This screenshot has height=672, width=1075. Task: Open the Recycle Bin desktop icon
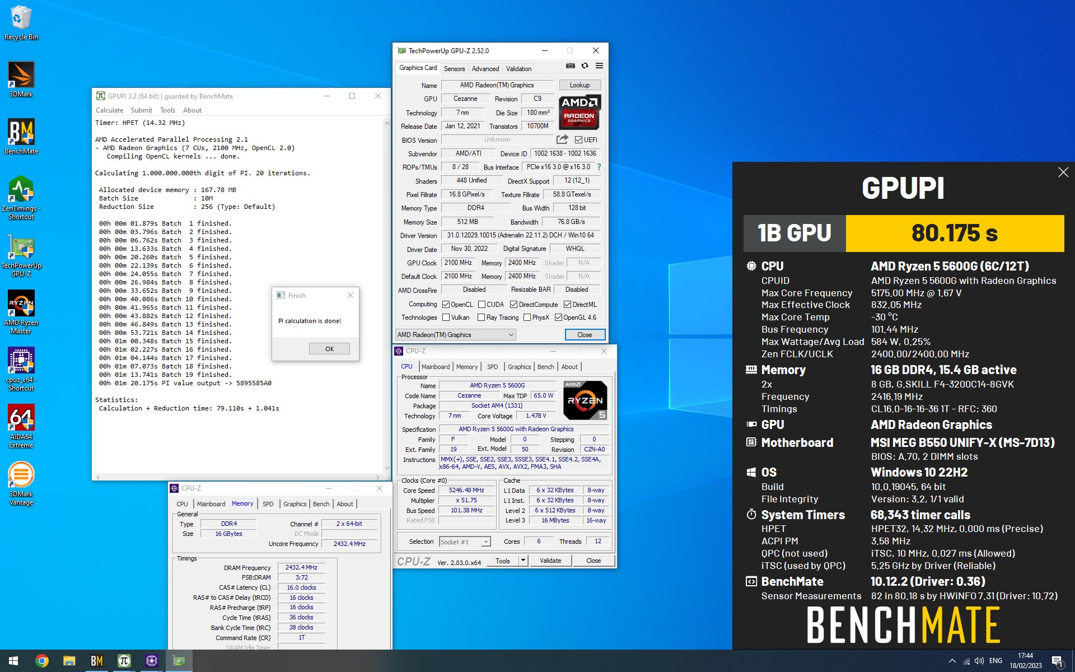(x=21, y=23)
